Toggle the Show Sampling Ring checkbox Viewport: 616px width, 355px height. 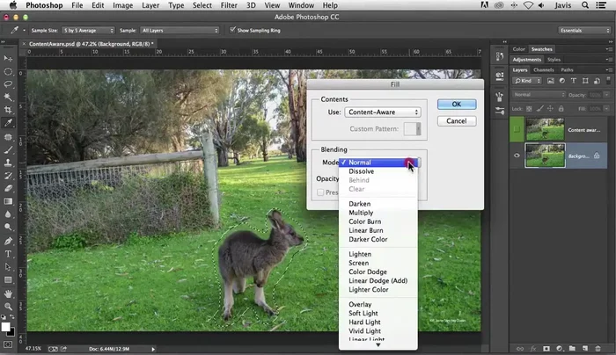(x=231, y=30)
